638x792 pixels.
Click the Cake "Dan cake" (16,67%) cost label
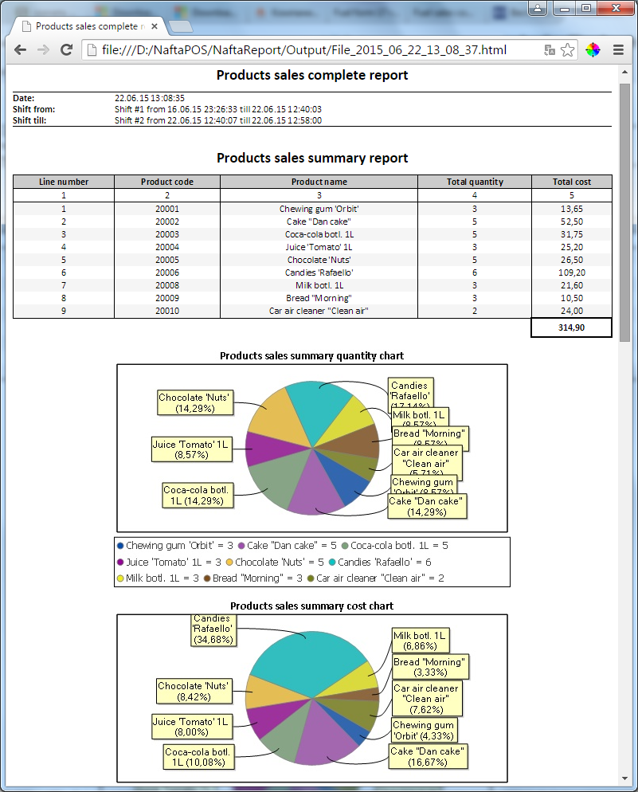[x=427, y=756]
